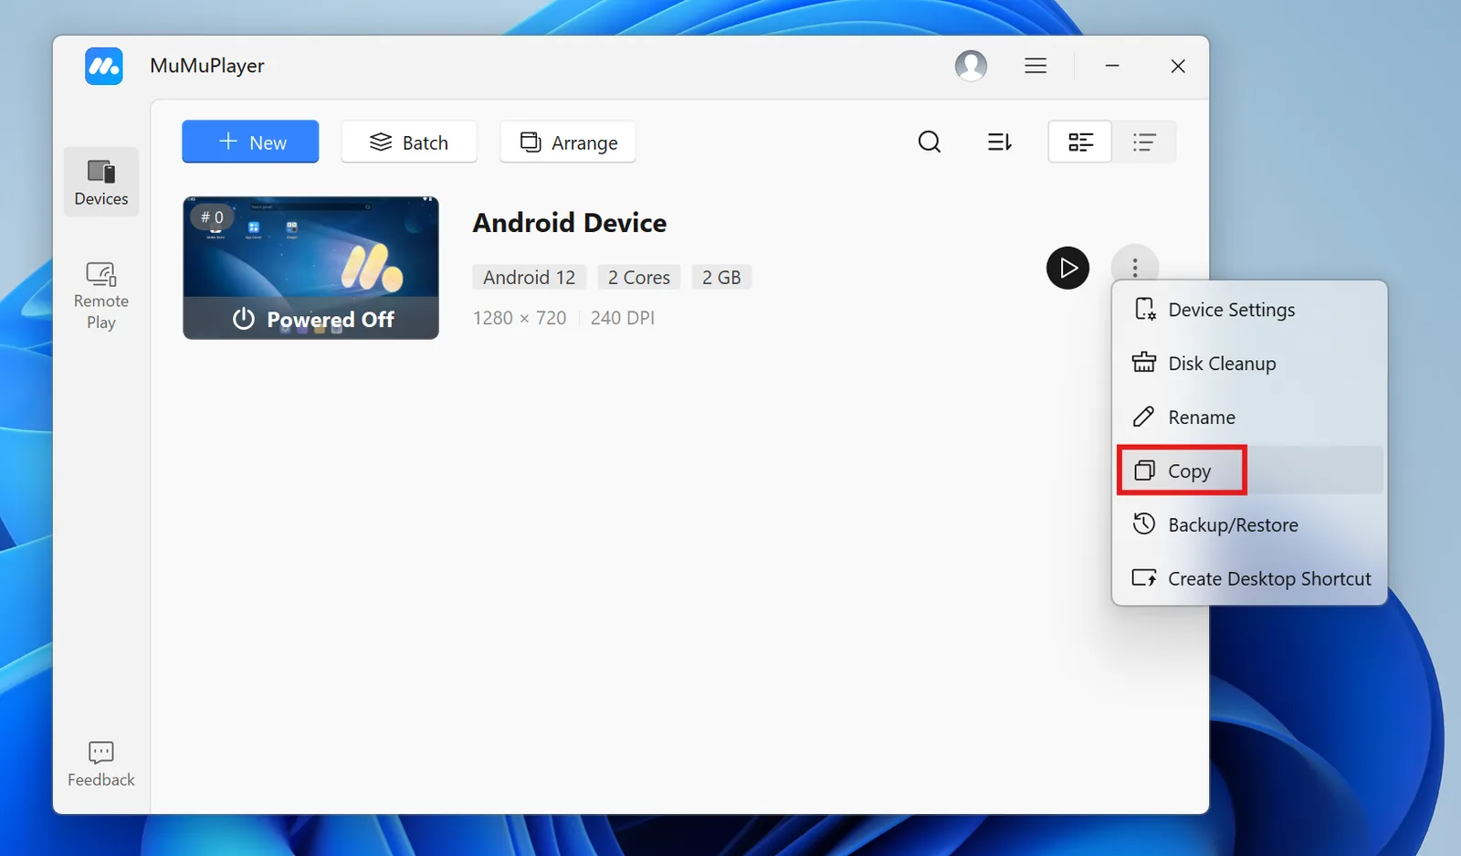Start the Android Device with play button

tap(1068, 268)
